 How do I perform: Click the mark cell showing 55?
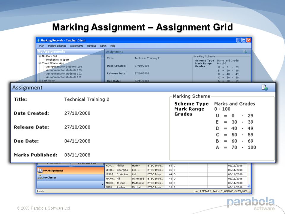pos(168,166)
